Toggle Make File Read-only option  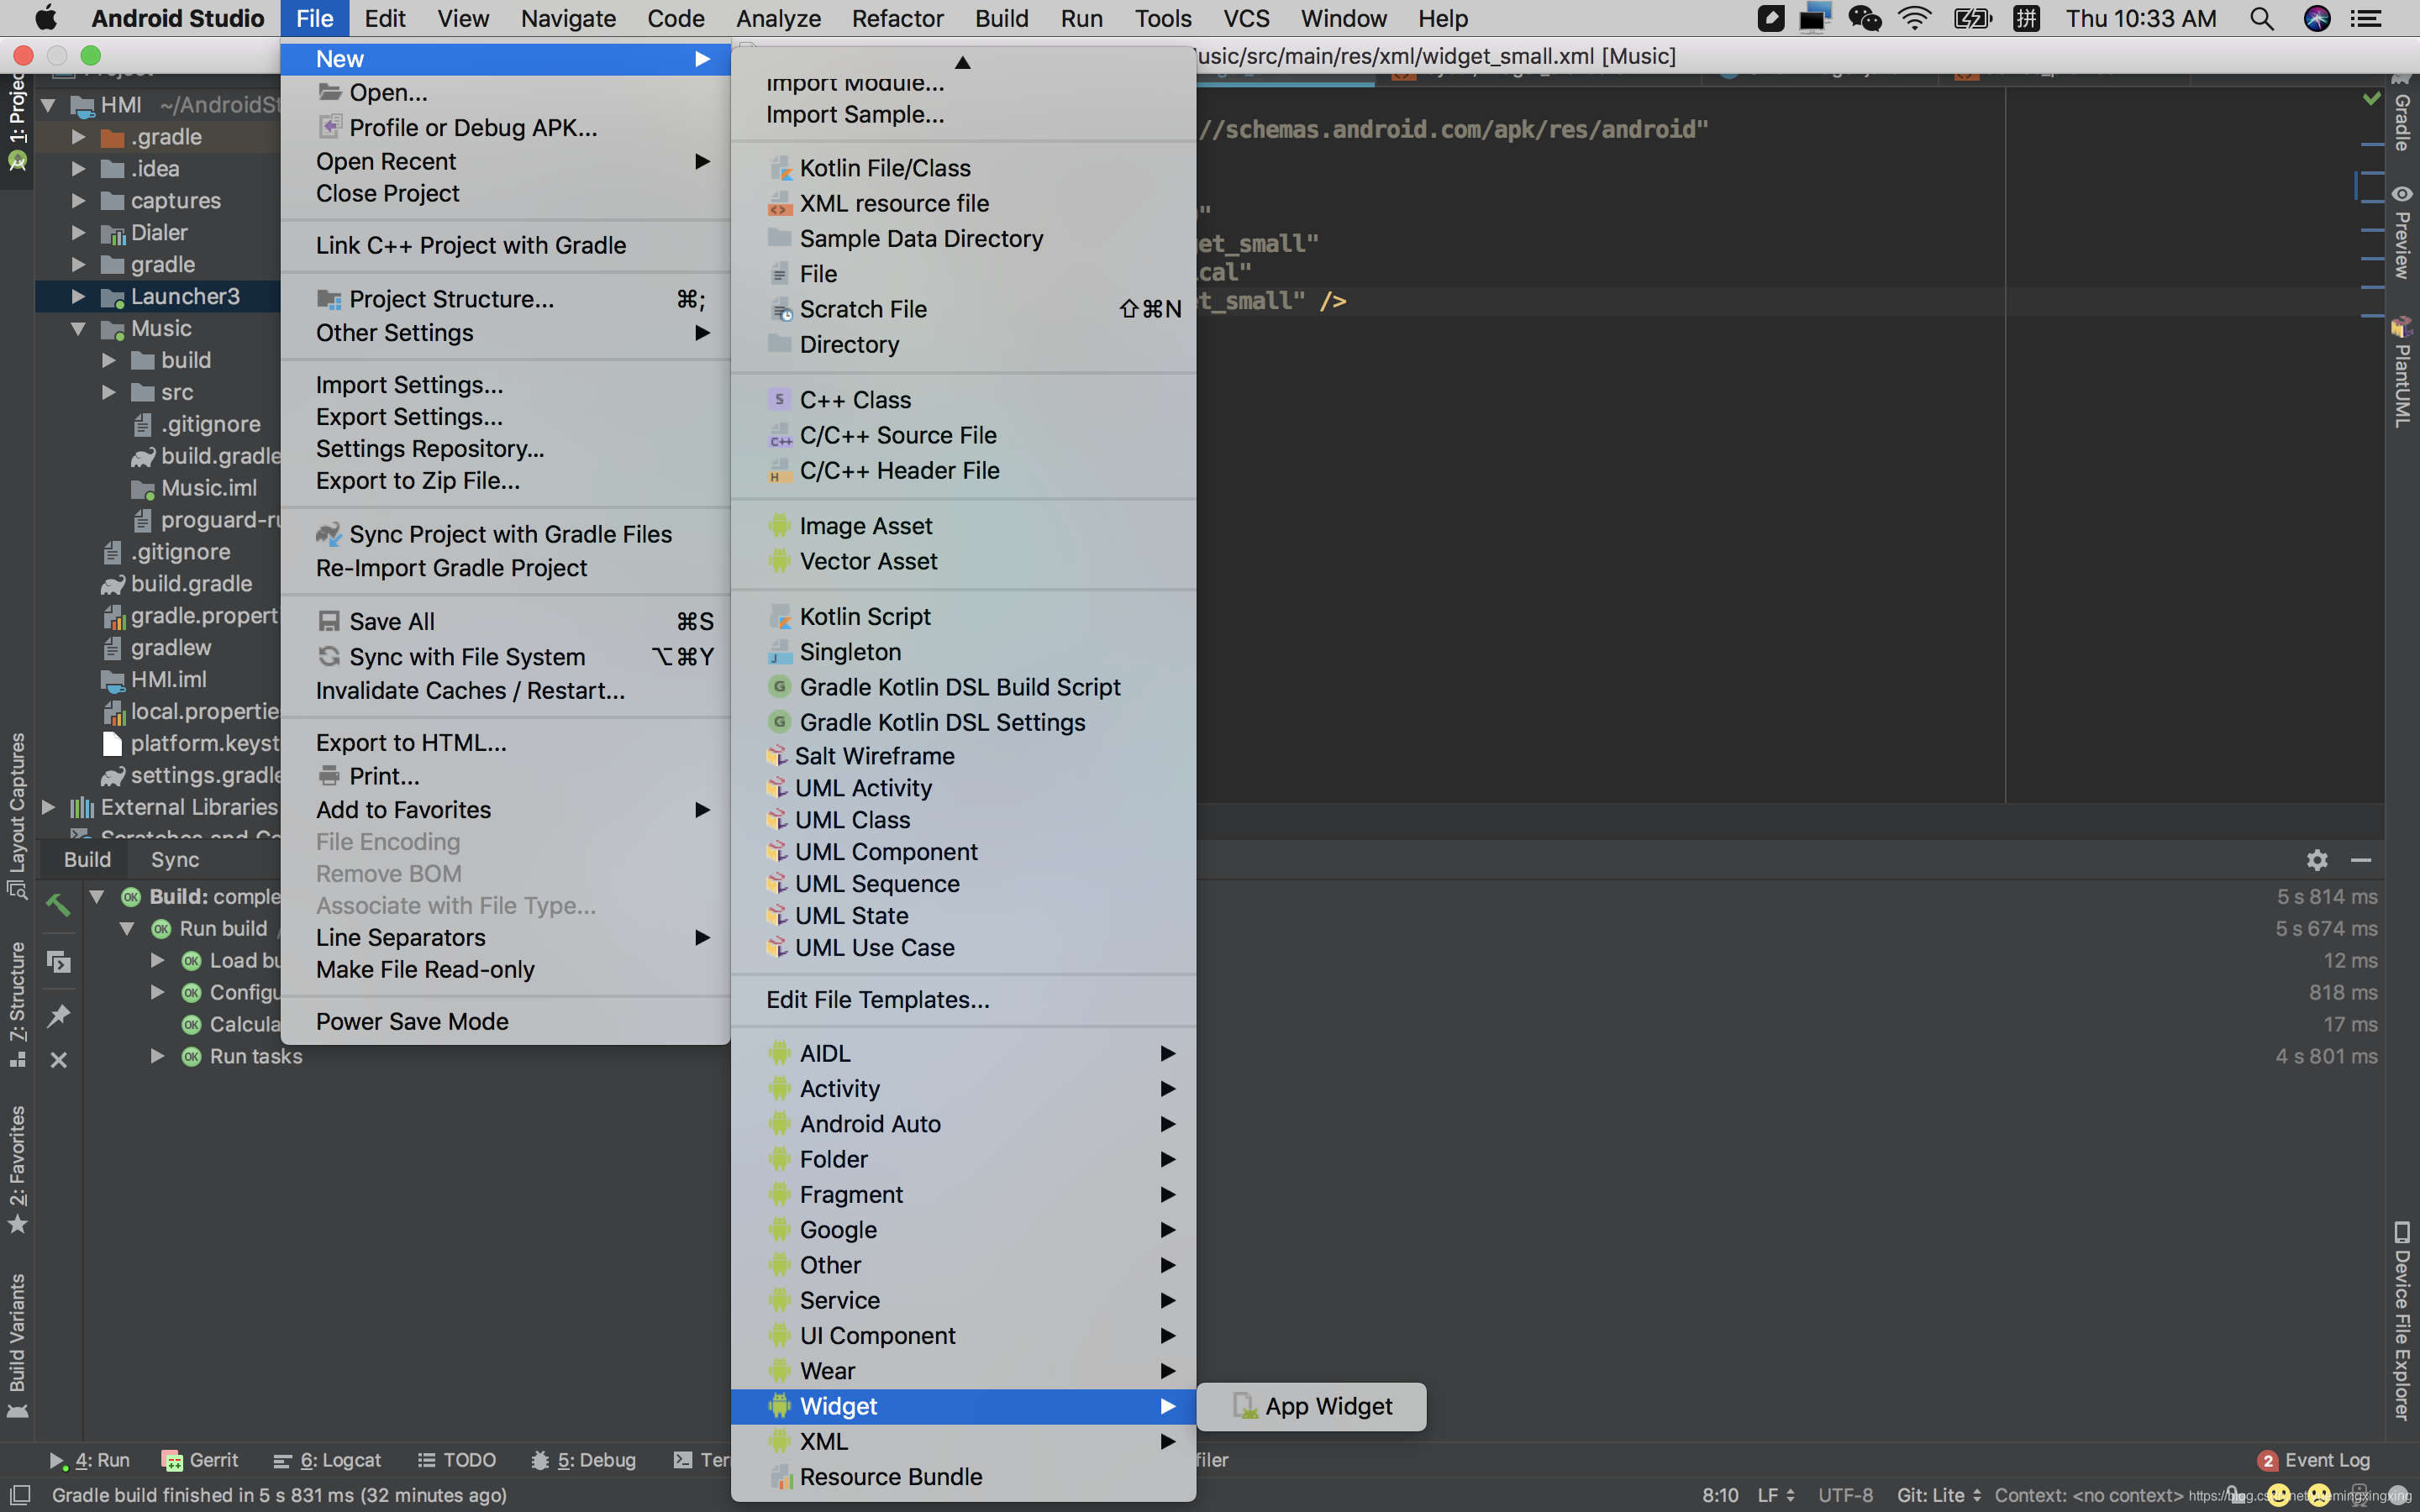click(425, 969)
